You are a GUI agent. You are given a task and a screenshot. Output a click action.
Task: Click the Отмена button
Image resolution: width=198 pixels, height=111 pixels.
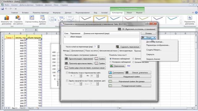(x=148, y=33)
